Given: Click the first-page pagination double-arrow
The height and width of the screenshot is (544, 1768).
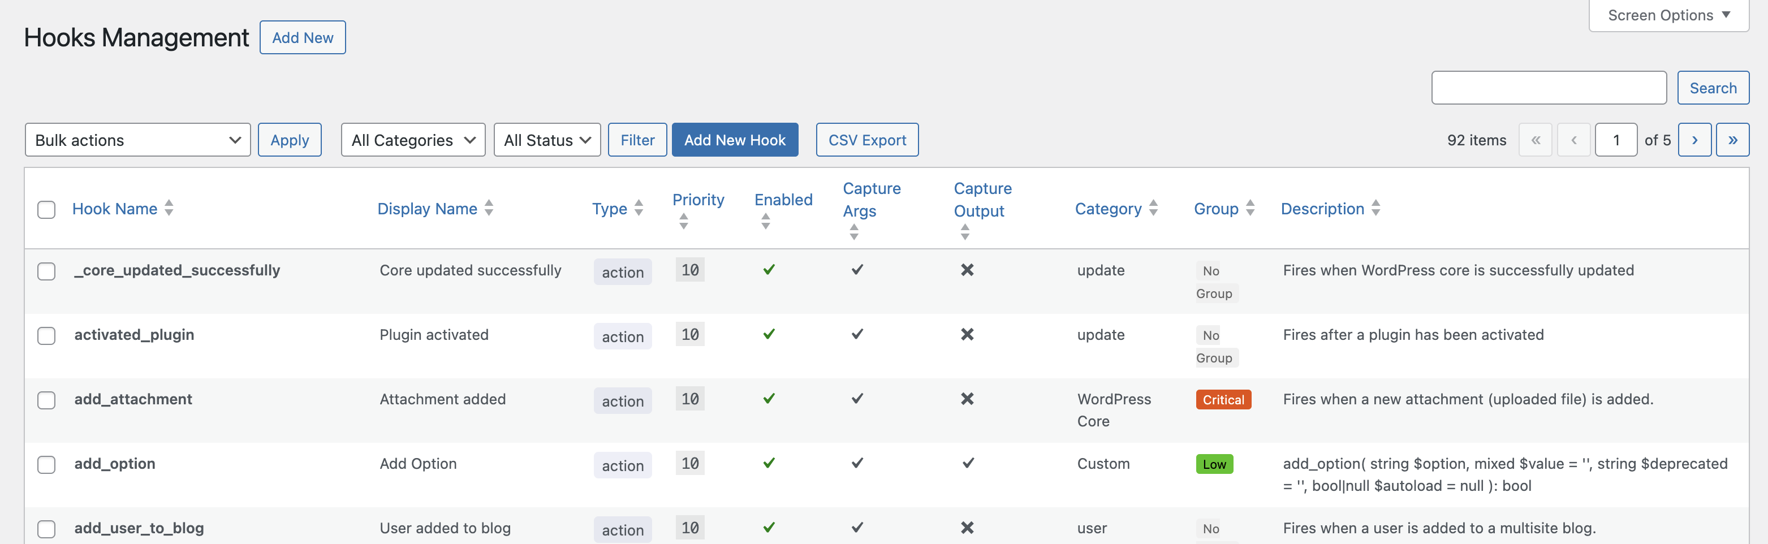Looking at the screenshot, I should 1536,139.
